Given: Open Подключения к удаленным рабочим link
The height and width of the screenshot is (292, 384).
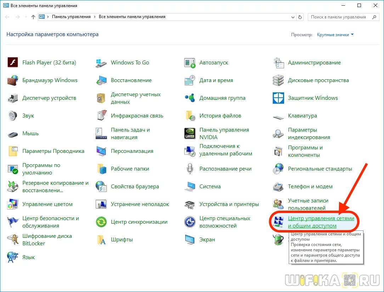Looking at the screenshot, I should pyautogui.click(x=226, y=150).
